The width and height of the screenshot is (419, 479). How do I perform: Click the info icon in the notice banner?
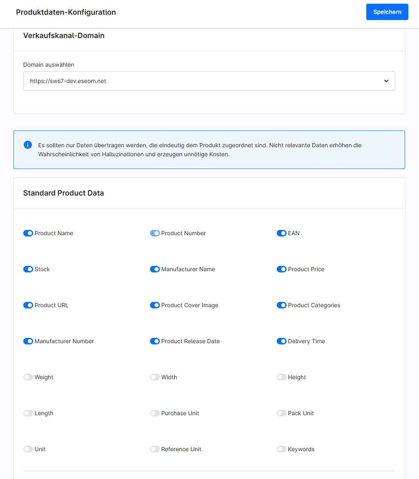click(28, 145)
